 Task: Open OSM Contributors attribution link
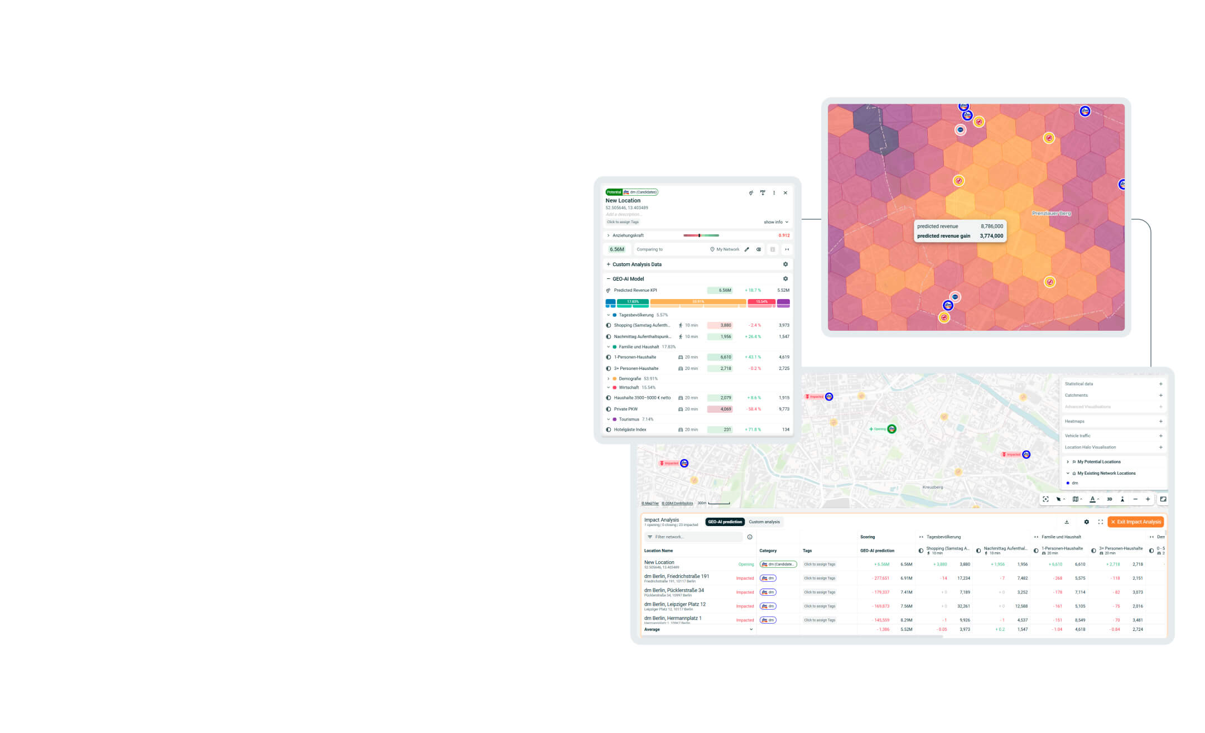click(677, 503)
